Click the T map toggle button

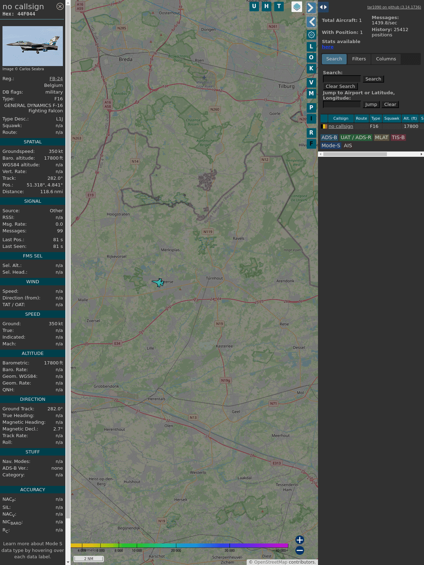coord(279,6)
